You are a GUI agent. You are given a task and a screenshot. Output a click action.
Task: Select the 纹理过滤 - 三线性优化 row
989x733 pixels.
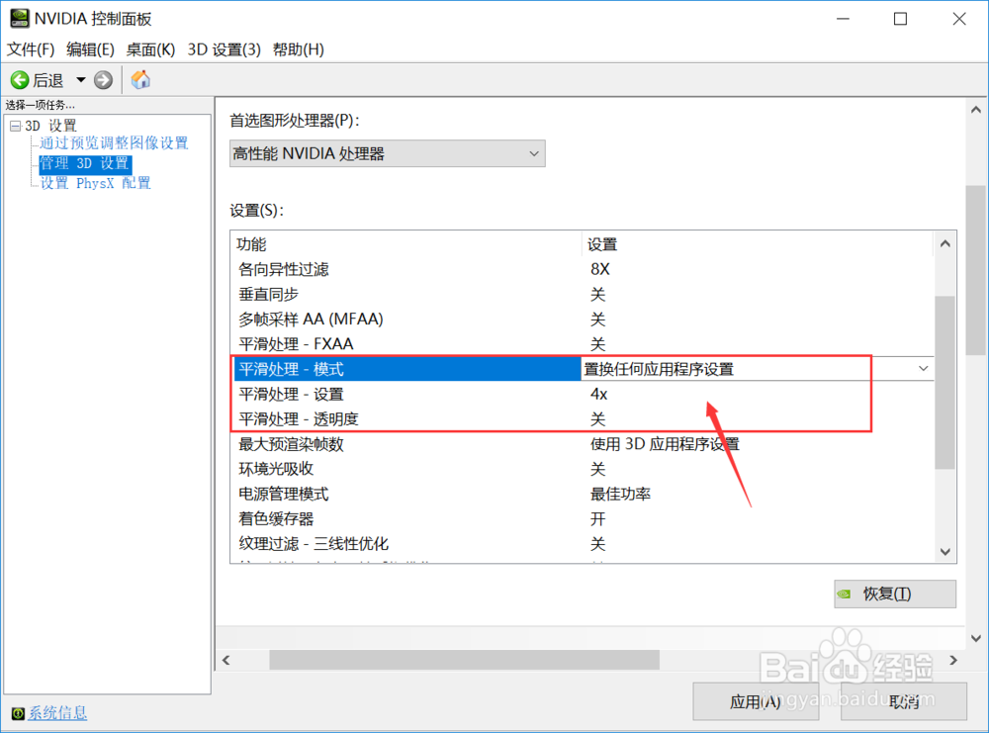582,544
